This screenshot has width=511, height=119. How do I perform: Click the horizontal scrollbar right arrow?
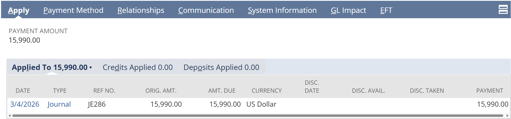[x=507, y=116]
